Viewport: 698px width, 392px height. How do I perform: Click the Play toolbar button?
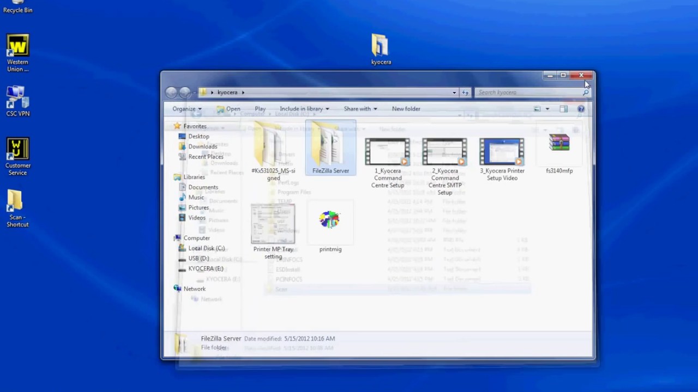tap(260, 109)
